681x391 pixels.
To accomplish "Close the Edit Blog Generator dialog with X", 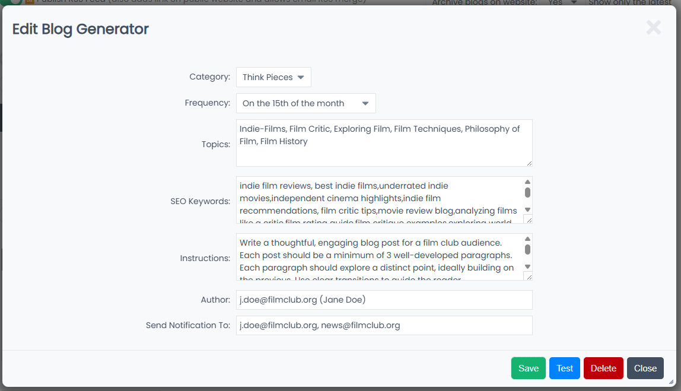I will click(x=653, y=27).
